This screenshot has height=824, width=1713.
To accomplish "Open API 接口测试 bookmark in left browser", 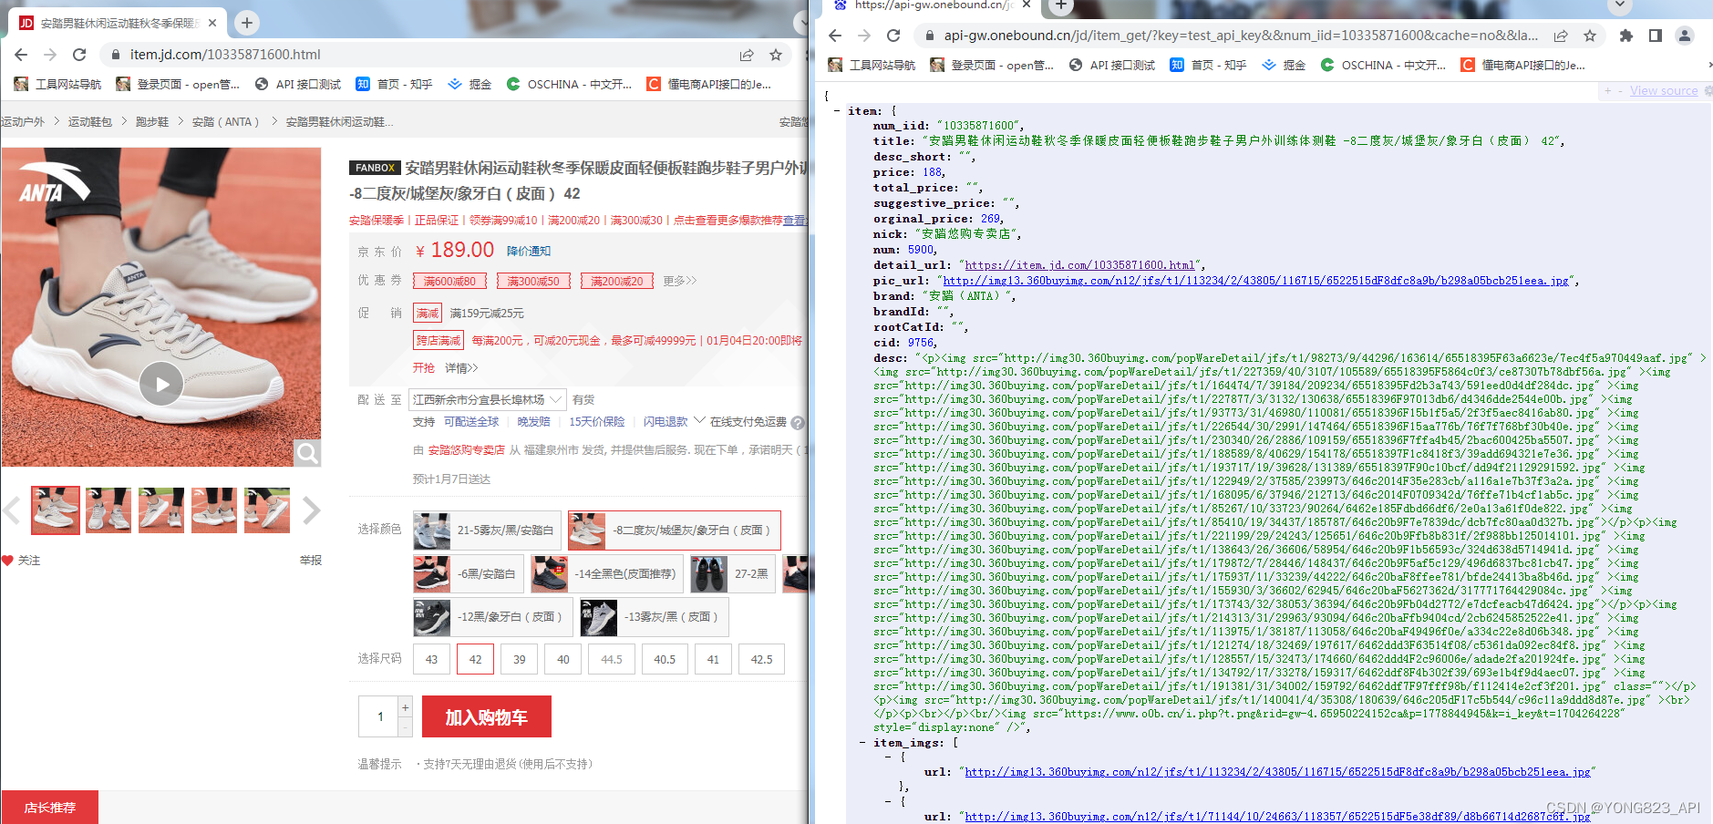I will point(298,85).
